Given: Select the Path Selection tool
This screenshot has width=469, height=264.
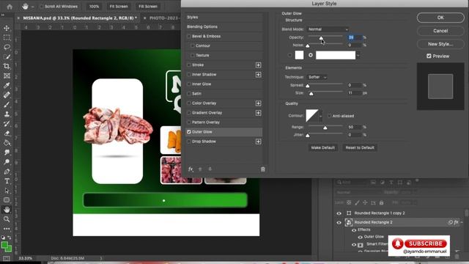Looking at the screenshot, I should coord(7,191).
